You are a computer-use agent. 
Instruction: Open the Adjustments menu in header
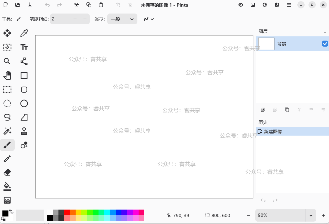265,5
